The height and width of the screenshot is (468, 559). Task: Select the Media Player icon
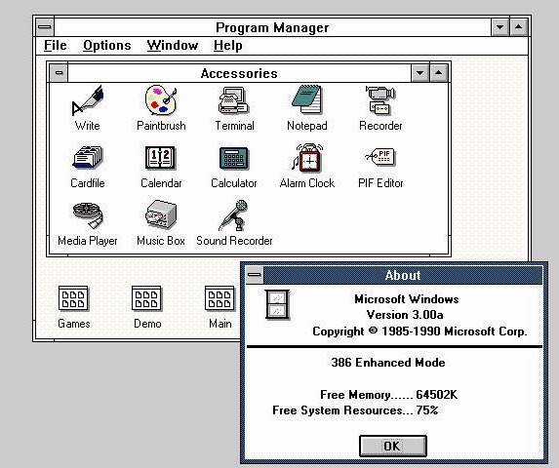tap(88, 215)
